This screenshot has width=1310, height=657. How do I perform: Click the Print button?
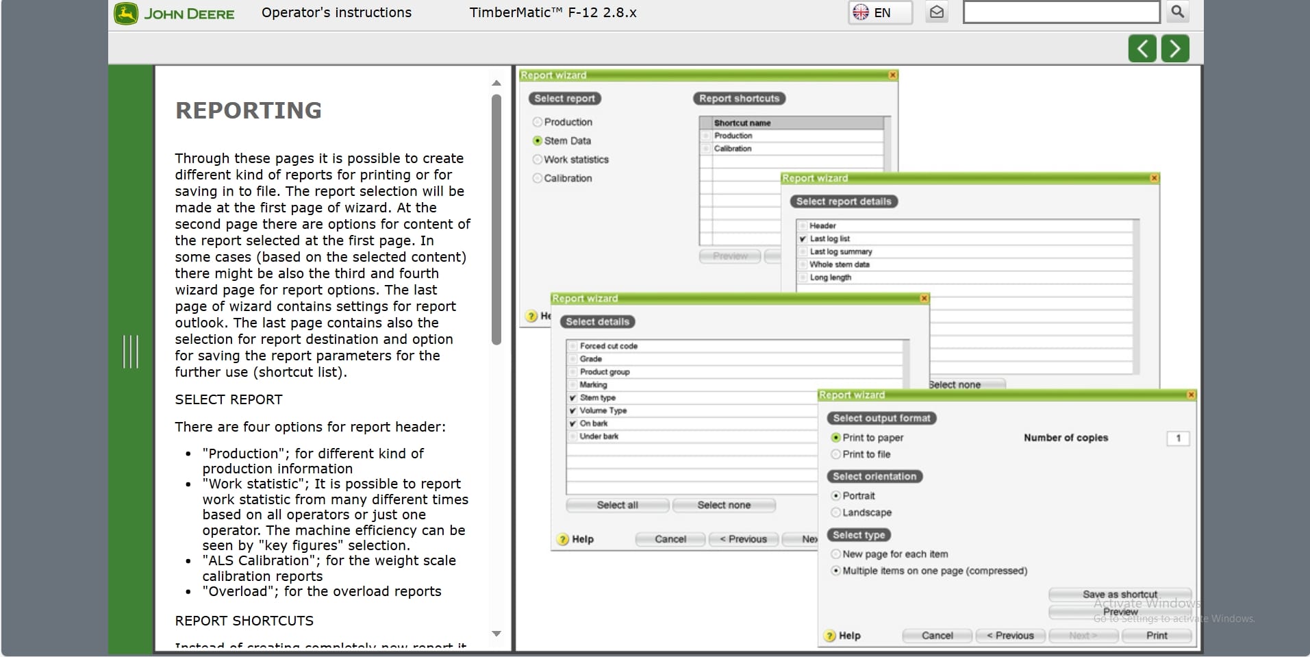[x=1157, y=636]
